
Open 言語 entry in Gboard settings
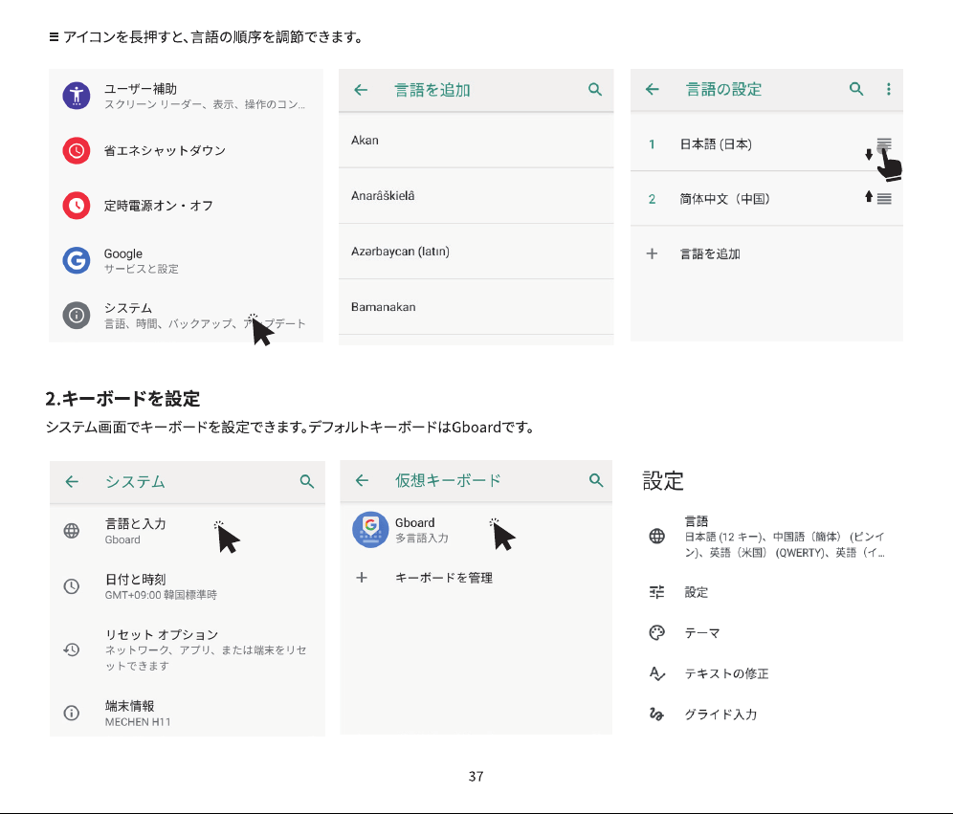[767, 537]
